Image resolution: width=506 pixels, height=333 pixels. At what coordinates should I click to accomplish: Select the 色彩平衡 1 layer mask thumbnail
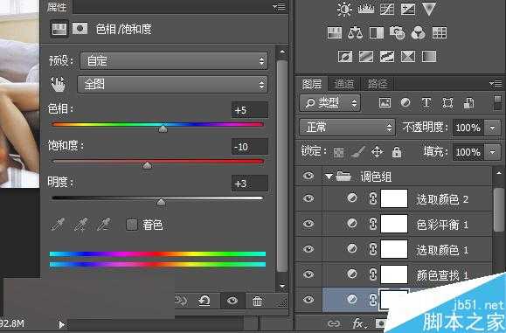point(394,224)
